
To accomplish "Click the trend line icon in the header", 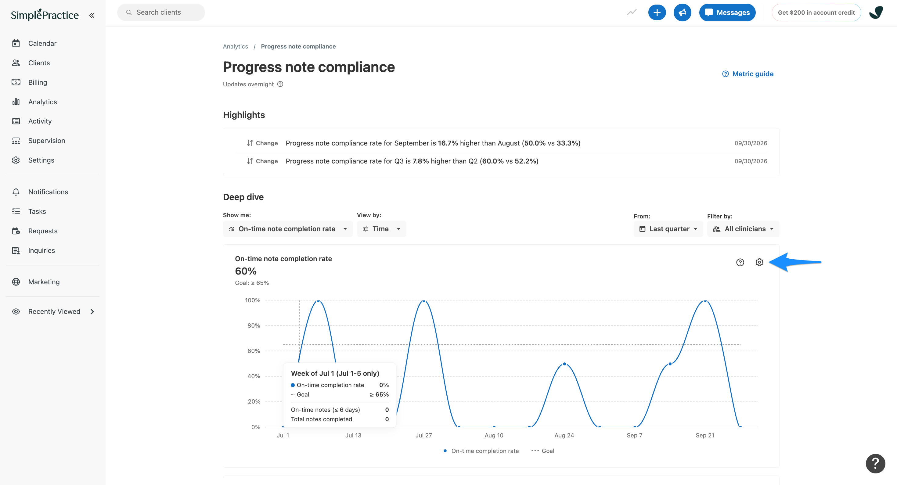I will pyautogui.click(x=632, y=13).
